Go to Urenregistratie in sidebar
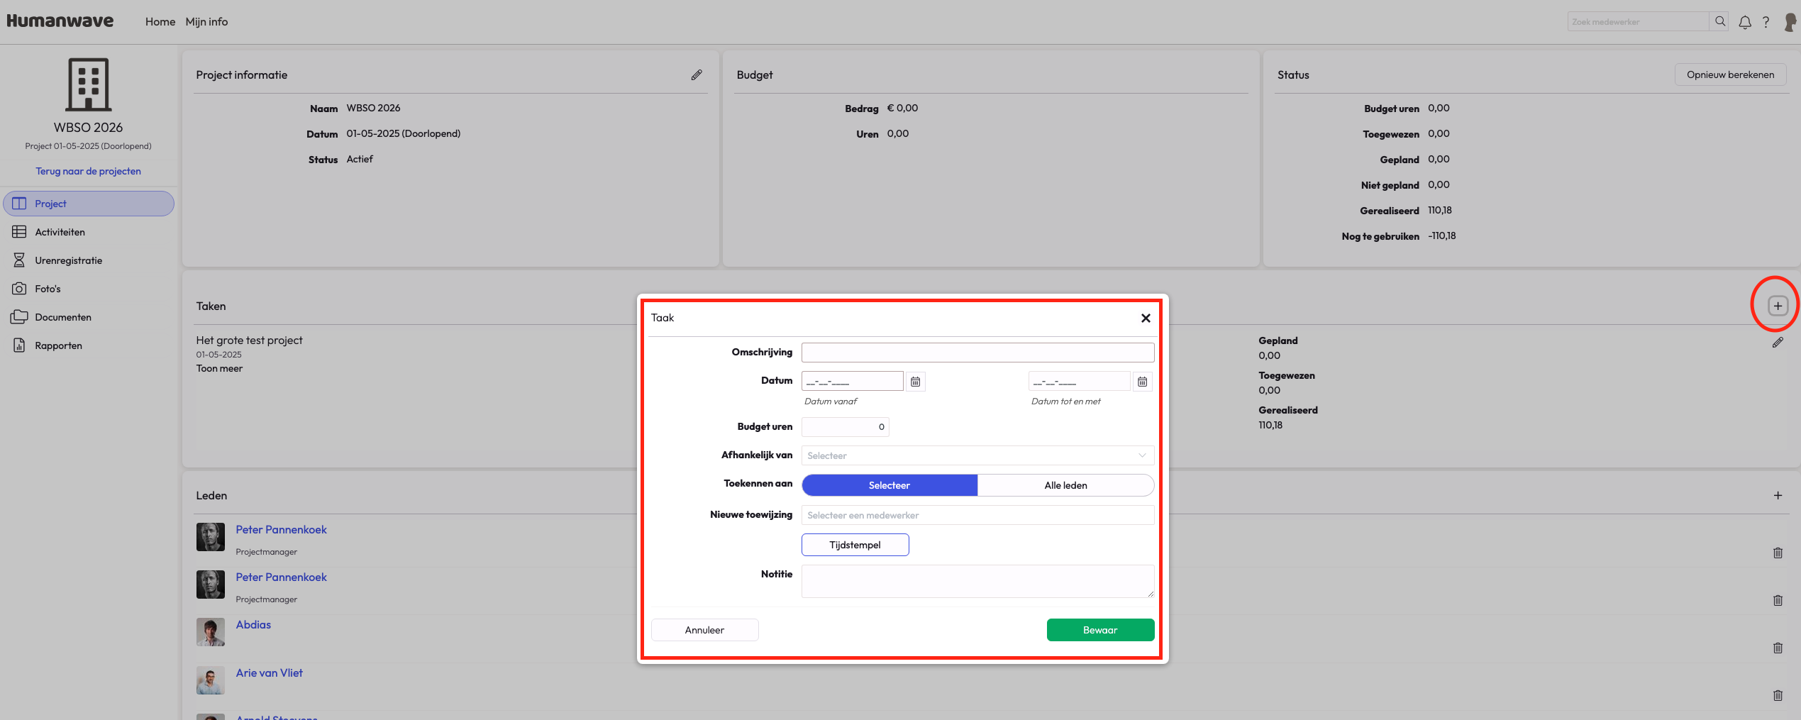This screenshot has width=1801, height=720. (x=68, y=260)
